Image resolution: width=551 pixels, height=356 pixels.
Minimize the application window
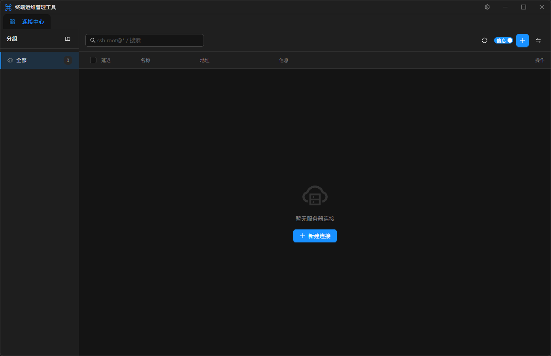tap(505, 7)
